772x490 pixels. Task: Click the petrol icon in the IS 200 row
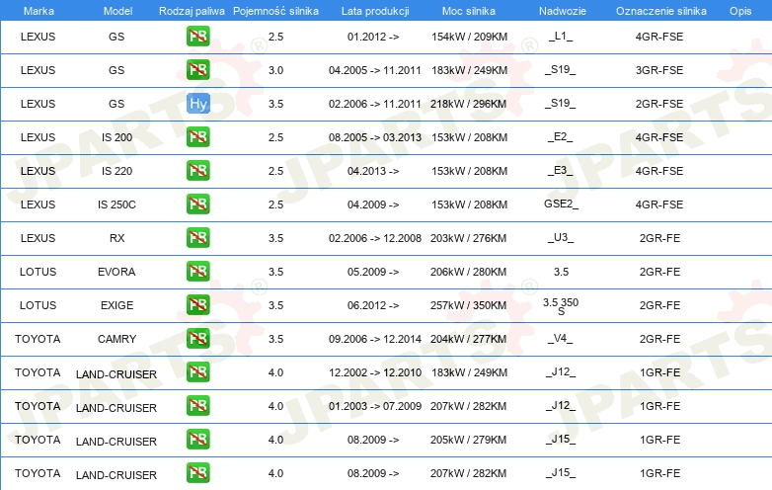[197, 137]
